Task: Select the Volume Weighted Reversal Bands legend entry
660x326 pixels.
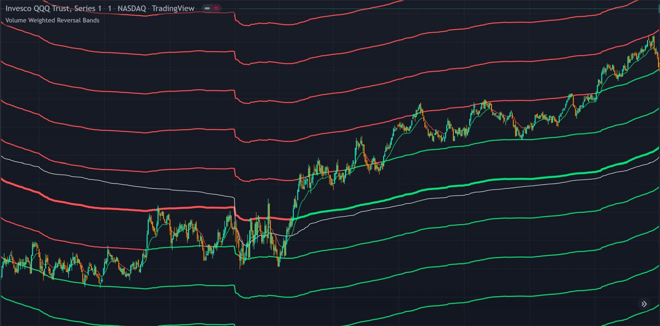Action: [x=52, y=20]
